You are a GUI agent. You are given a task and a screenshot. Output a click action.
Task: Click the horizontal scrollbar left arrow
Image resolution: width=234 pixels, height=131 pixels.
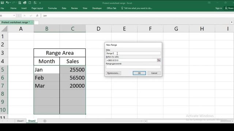pos(146,121)
